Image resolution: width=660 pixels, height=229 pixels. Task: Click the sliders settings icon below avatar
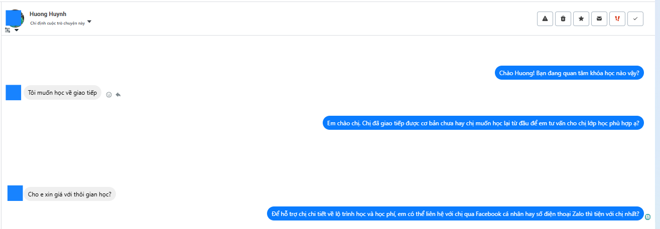8,30
